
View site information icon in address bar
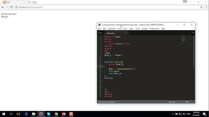tap(16, 7)
